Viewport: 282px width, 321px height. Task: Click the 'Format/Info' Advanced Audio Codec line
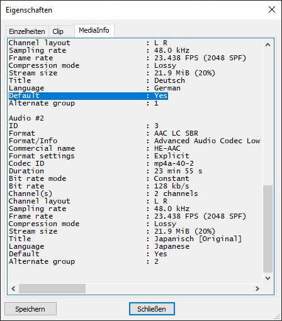[x=135, y=141]
